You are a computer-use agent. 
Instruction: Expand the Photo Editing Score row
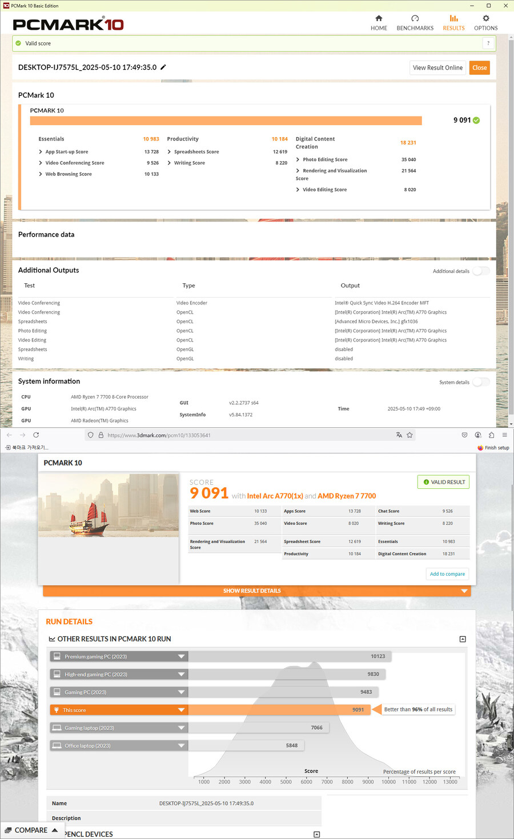pos(298,160)
